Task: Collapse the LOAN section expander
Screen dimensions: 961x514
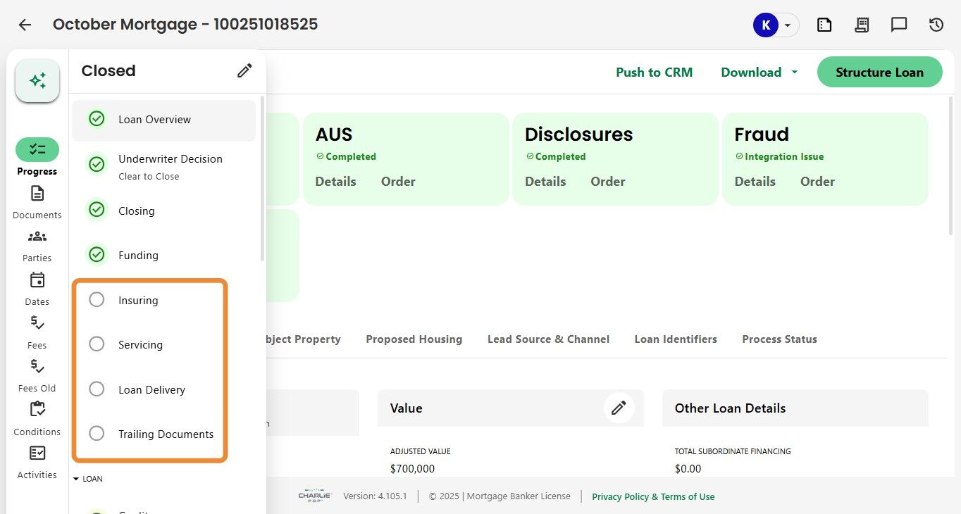Action: (76, 479)
